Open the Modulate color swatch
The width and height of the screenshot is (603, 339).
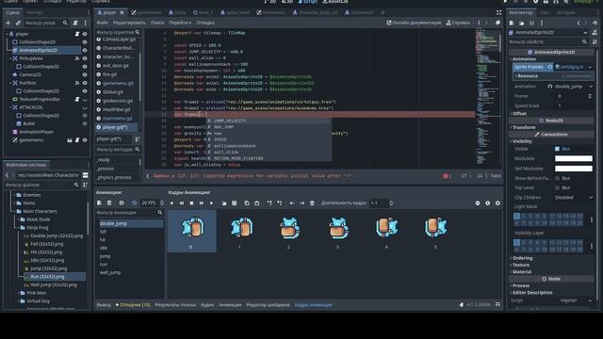pyautogui.click(x=574, y=158)
